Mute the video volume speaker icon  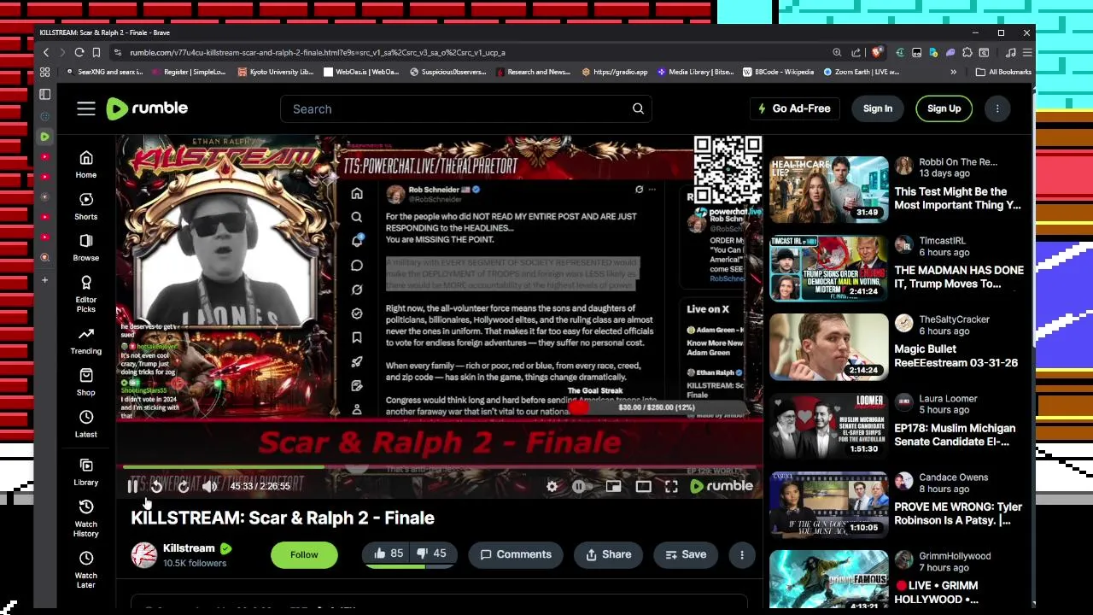[x=209, y=486]
